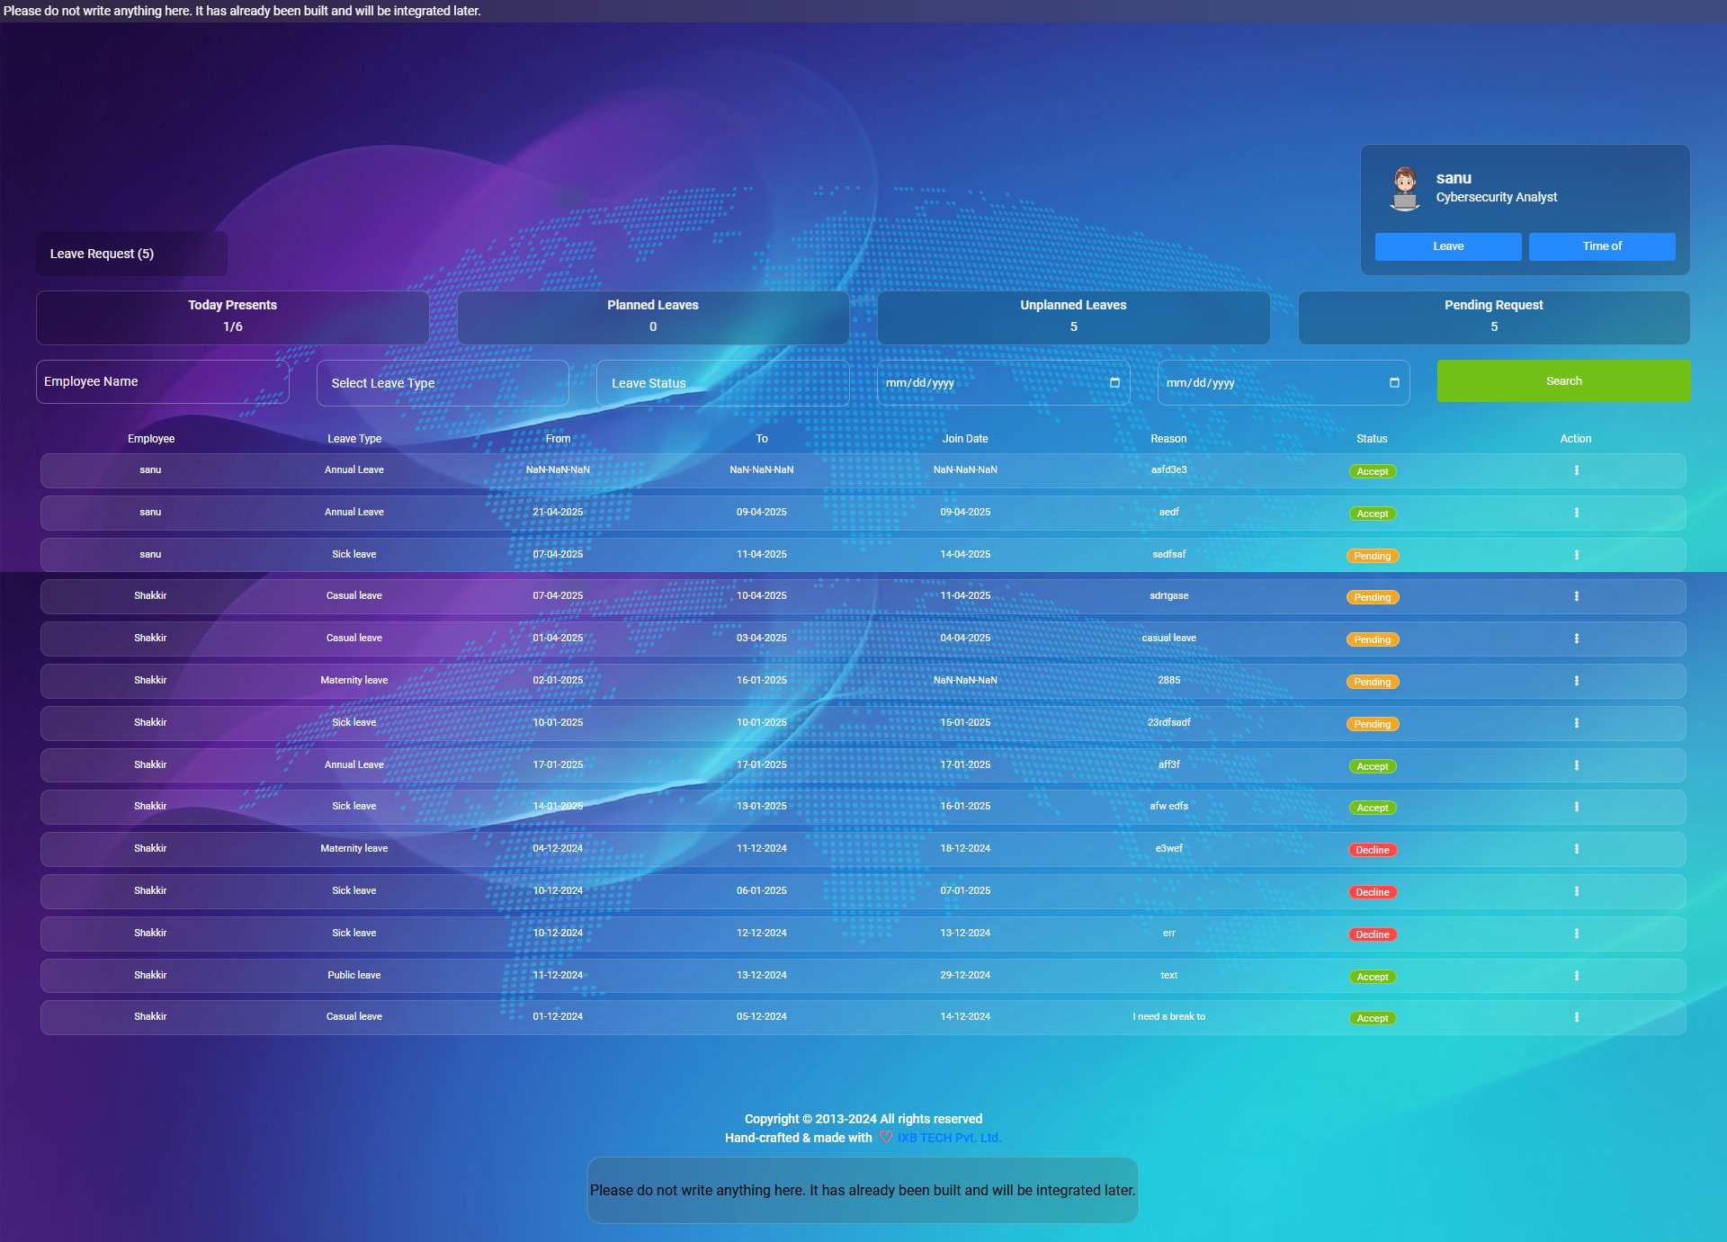Screen dimensions: 1727x1242
Task: Open the Select Leave Type dropdown
Action: click(443, 382)
